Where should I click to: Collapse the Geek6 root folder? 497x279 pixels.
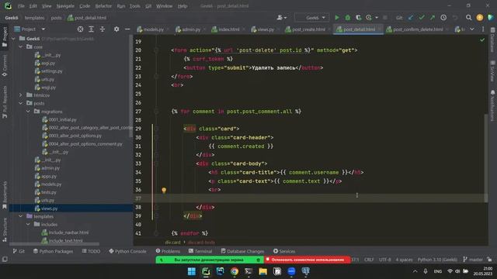[x=14, y=39]
